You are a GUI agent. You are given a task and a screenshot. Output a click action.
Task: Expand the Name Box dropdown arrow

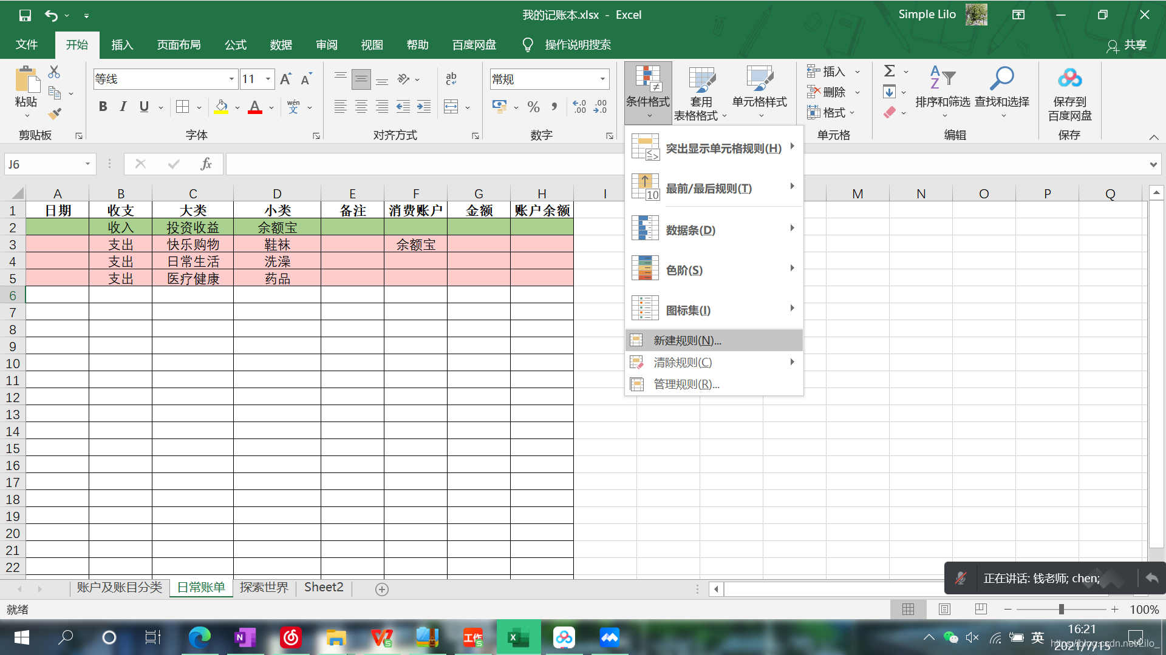[x=87, y=164]
